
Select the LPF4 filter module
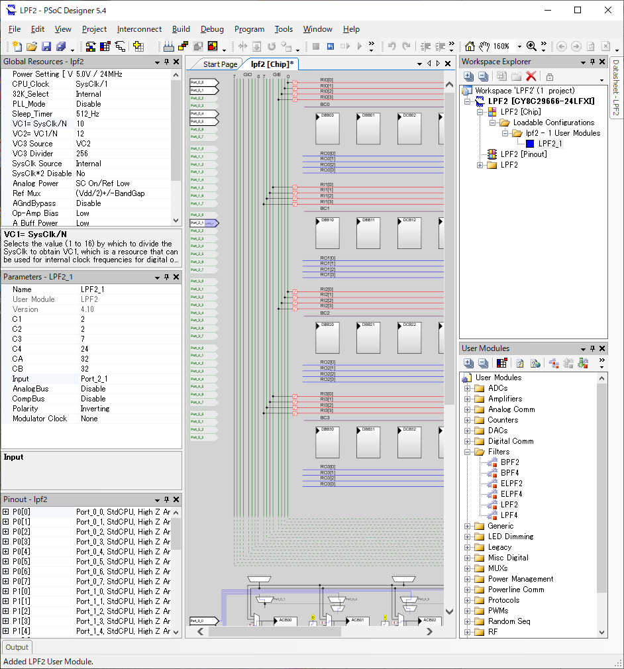pyautogui.click(x=509, y=515)
